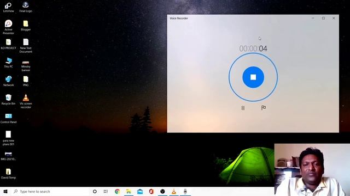Select the ILO PROJECT desktop icon
Screen dimensions: 350x196
(9, 44)
